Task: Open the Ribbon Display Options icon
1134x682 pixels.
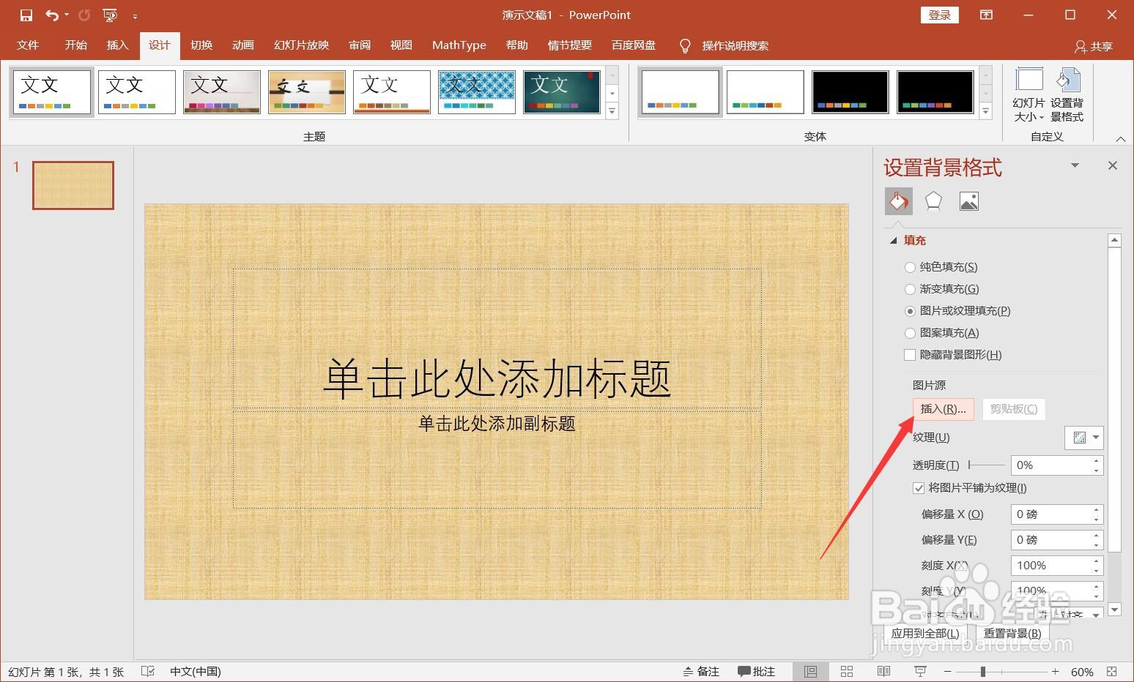Action: (x=987, y=15)
